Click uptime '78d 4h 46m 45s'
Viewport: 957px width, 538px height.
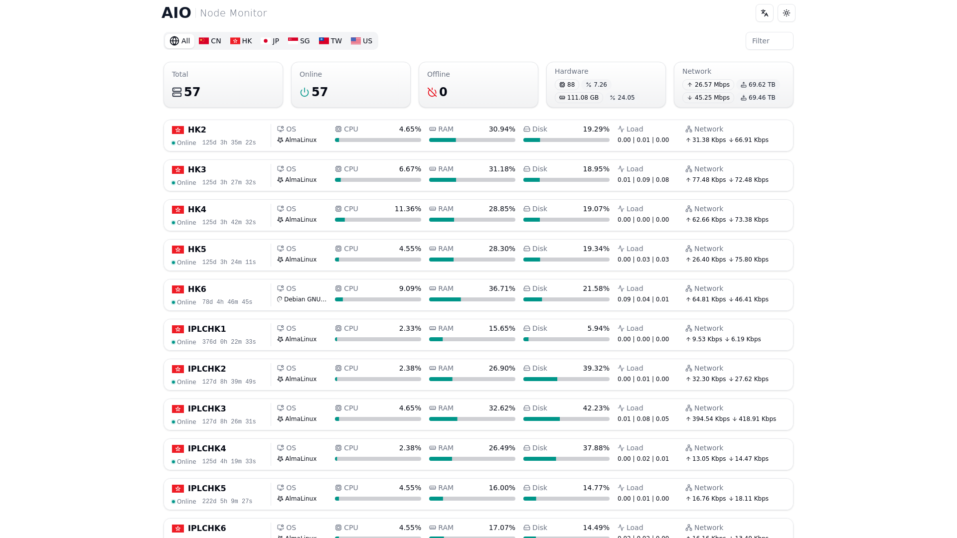pos(227,302)
